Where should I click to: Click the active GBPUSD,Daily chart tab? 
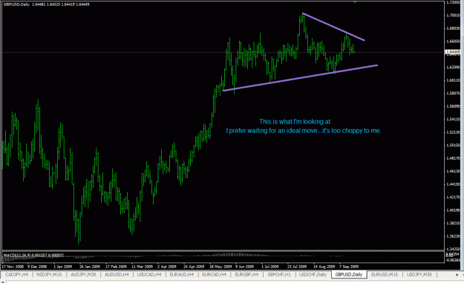point(349,275)
